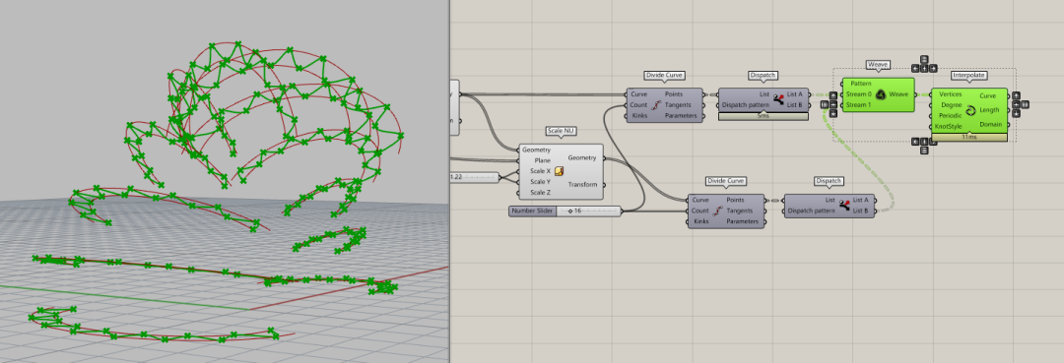Click the lower Dispatch component icon

(844, 206)
